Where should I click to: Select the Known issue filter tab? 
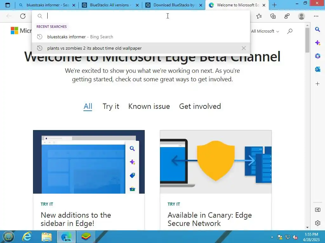pos(149,106)
